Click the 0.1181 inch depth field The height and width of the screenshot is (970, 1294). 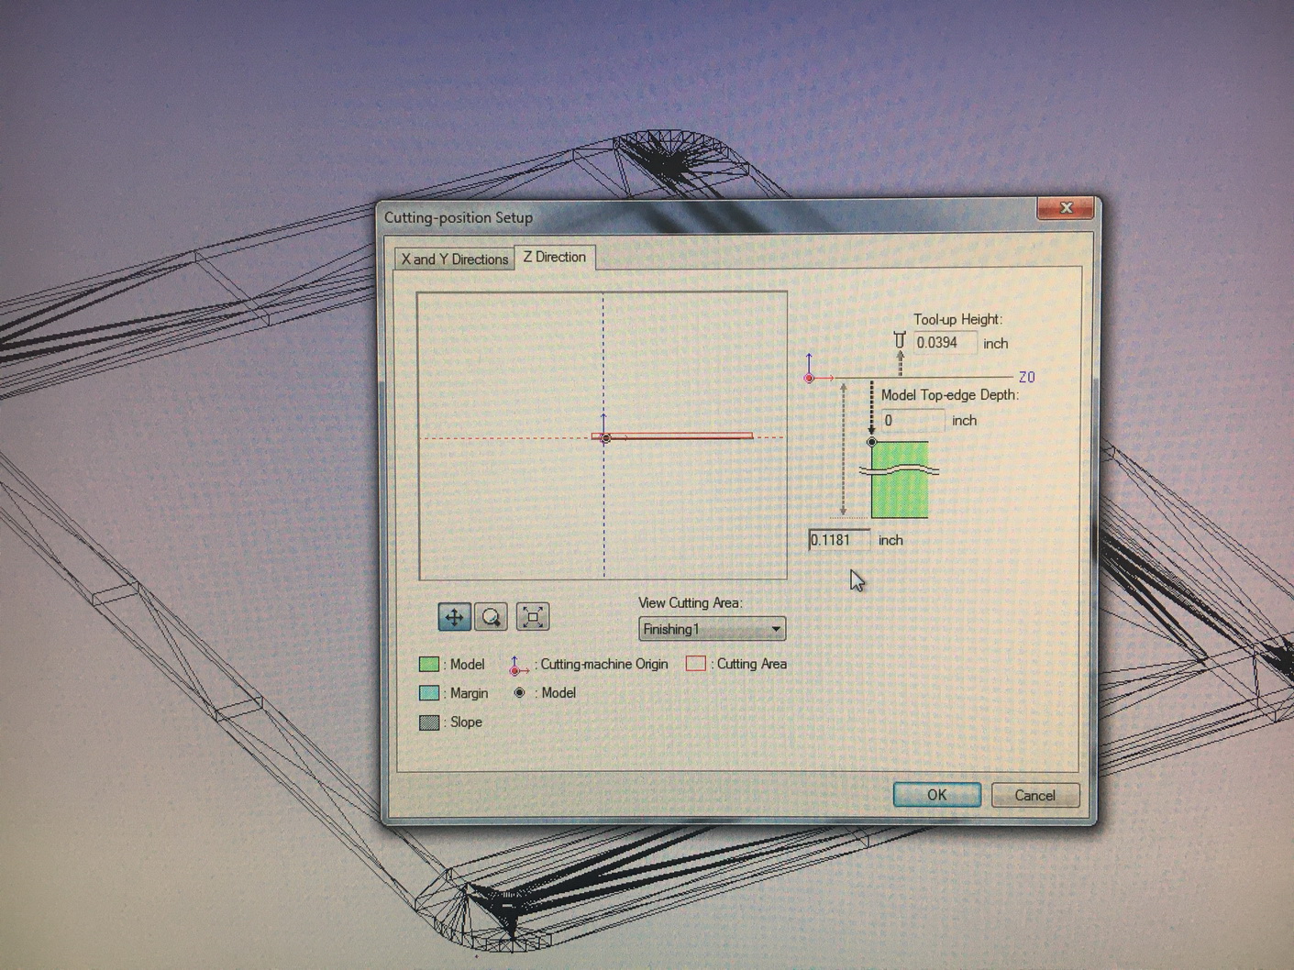point(838,540)
